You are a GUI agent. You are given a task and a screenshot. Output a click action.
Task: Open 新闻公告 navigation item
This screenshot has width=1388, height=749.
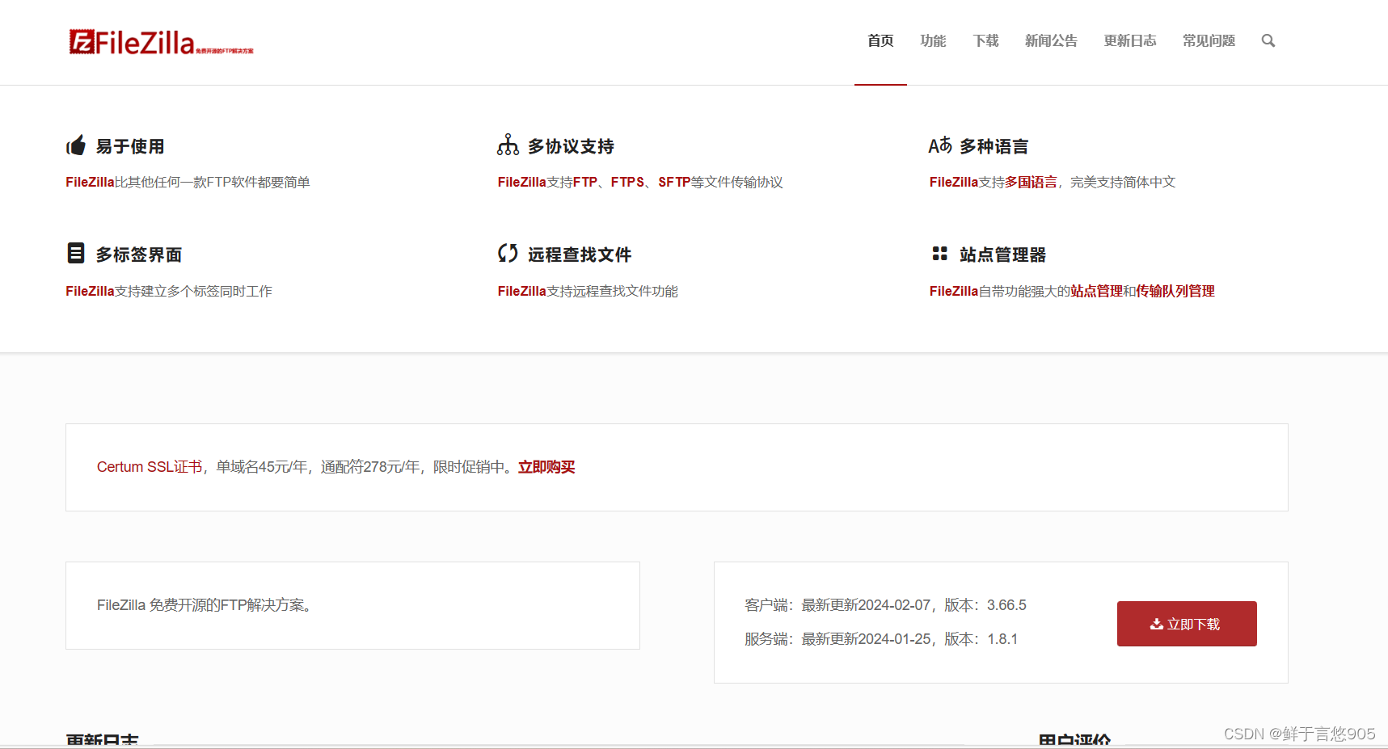click(x=1051, y=40)
